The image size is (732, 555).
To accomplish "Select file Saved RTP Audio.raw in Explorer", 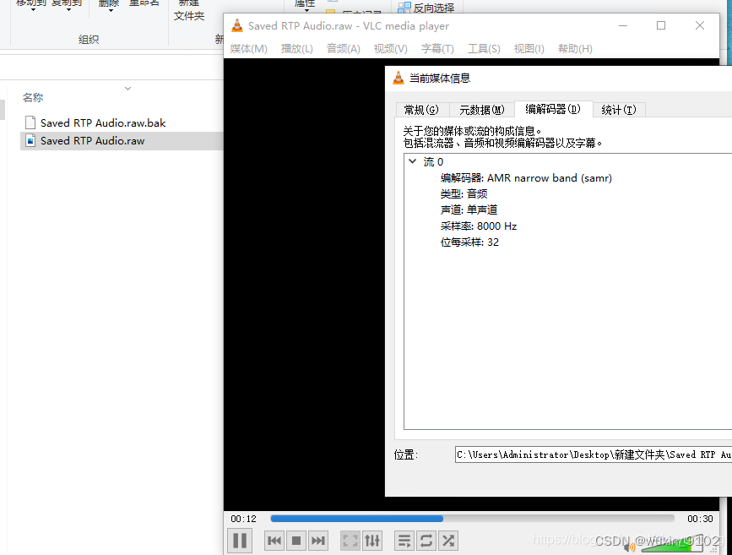I will pos(92,140).
